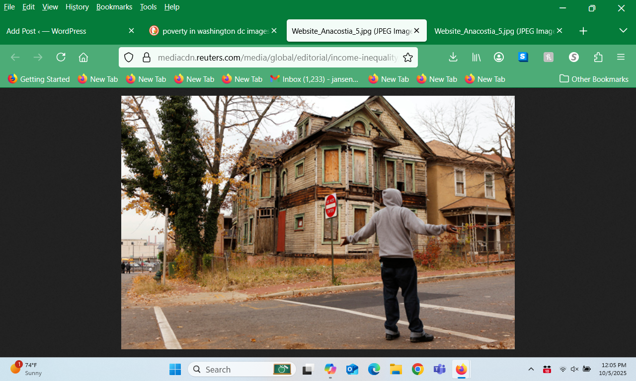Bookmark this page with star icon
The image size is (636, 381).
coord(408,58)
